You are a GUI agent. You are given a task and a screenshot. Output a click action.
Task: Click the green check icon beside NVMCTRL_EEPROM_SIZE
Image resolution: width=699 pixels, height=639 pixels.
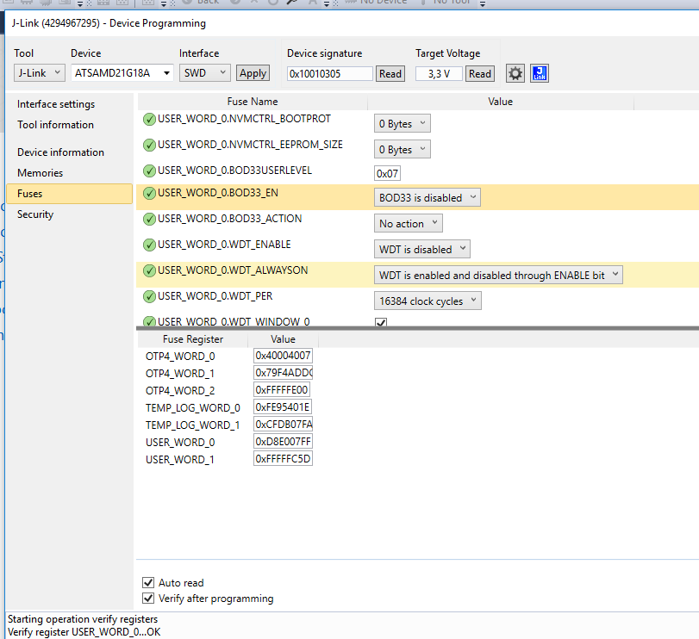pos(149,146)
